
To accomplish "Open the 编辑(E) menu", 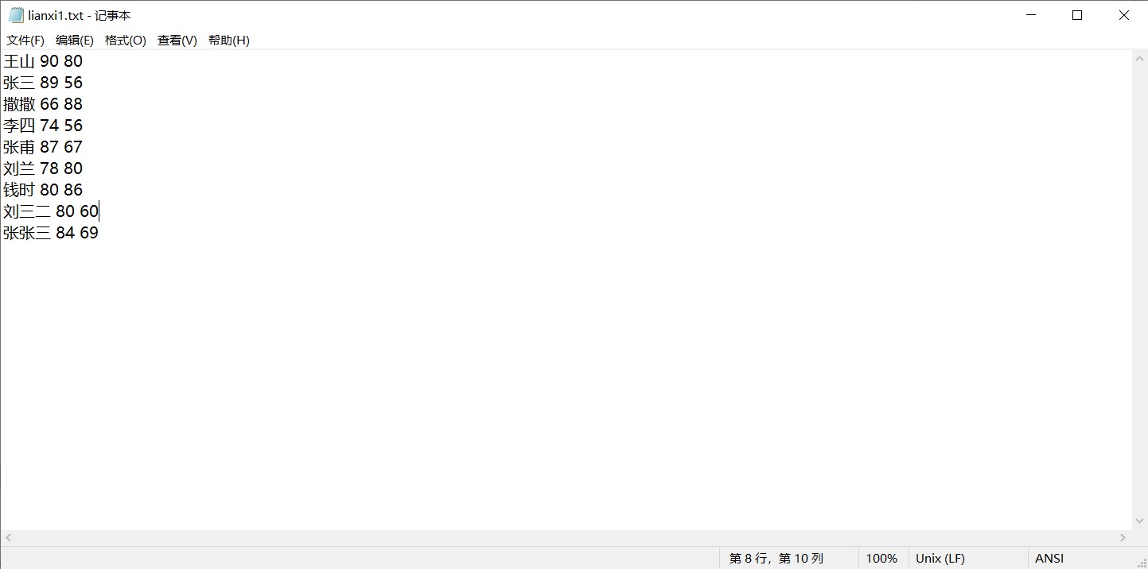I will [x=75, y=41].
